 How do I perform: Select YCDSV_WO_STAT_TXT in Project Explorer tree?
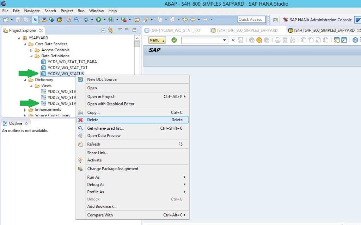coord(67,68)
